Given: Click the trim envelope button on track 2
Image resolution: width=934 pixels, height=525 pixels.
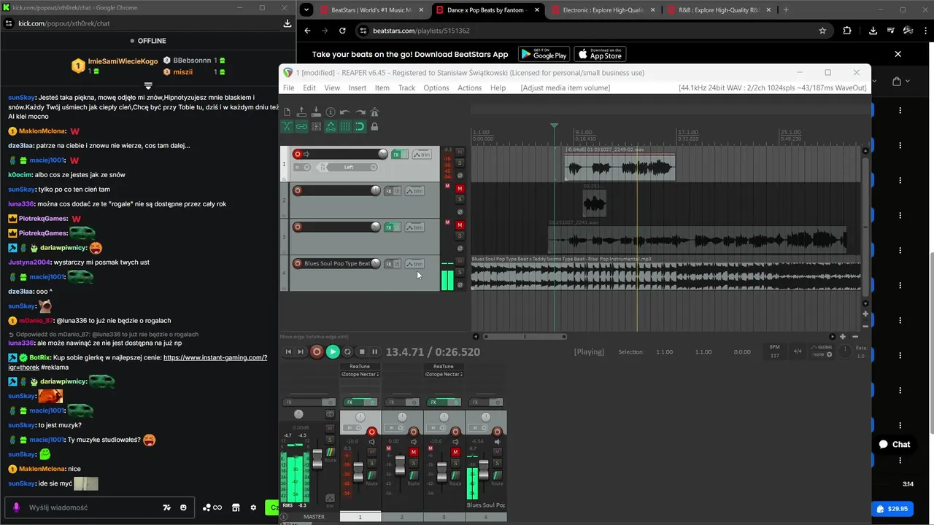Looking at the screenshot, I should (x=414, y=191).
